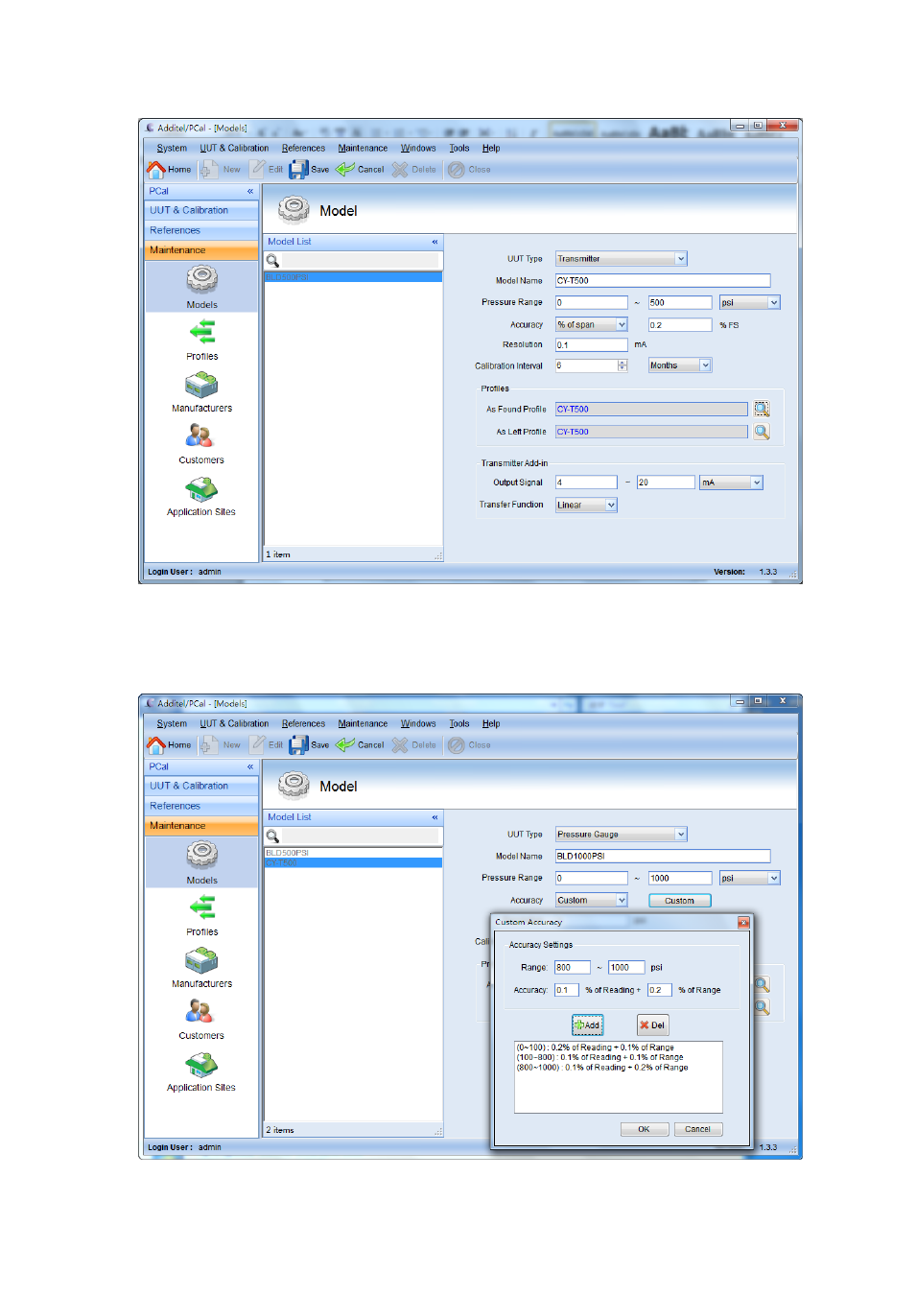Open the Manufacturers icon in the CY-T500 window sidebar
916x1295 pixels.
[201, 385]
